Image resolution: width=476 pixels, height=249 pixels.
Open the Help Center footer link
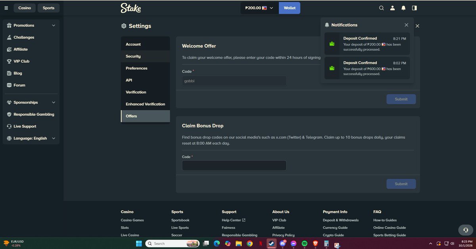(234, 220)
